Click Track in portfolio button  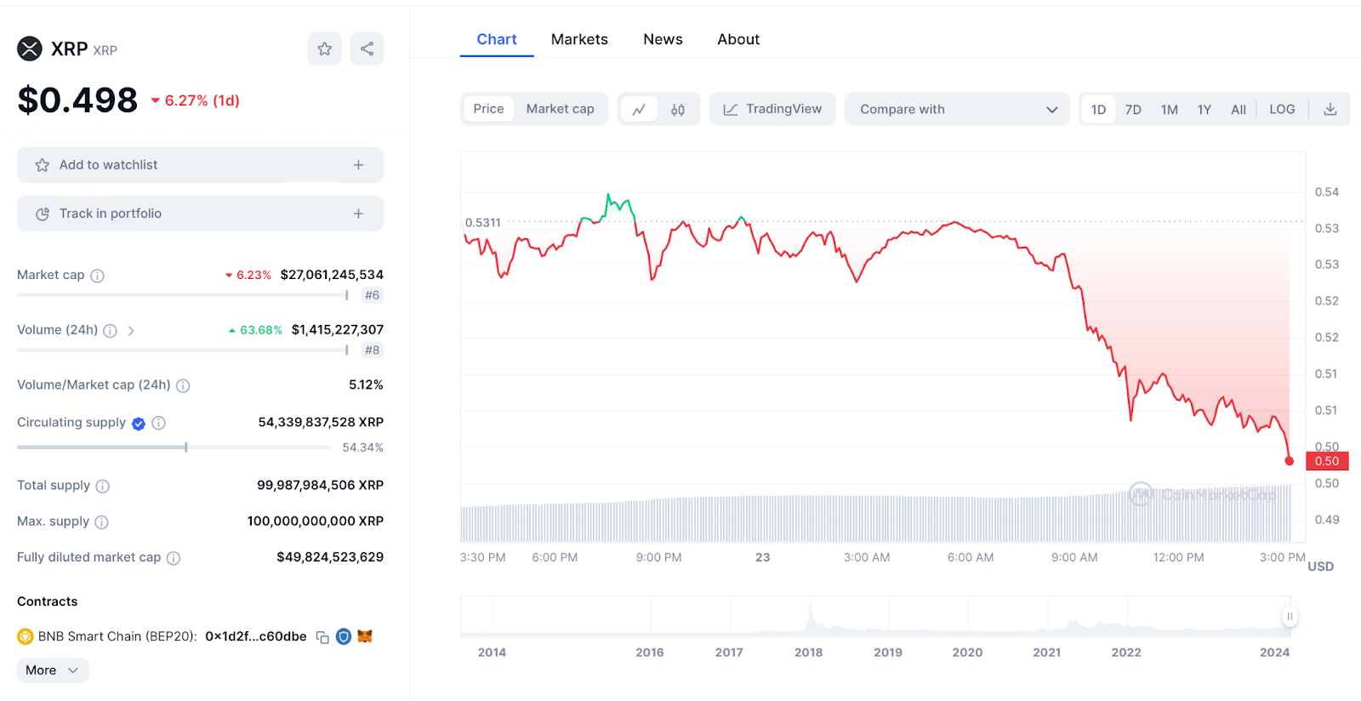pyautogui.click(x=200, y=214)
